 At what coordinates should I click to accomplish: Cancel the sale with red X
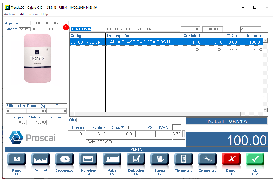[231, 159]
